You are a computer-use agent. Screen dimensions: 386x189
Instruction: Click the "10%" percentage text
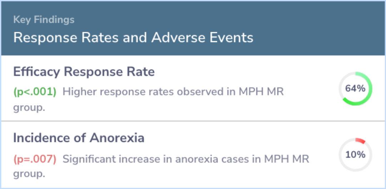[355, 155]
